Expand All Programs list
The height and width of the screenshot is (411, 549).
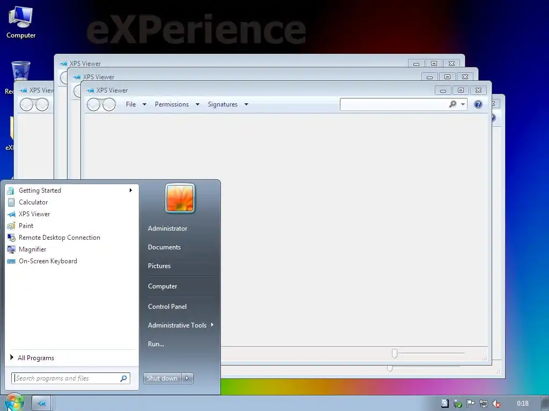[x=71, y=357]
